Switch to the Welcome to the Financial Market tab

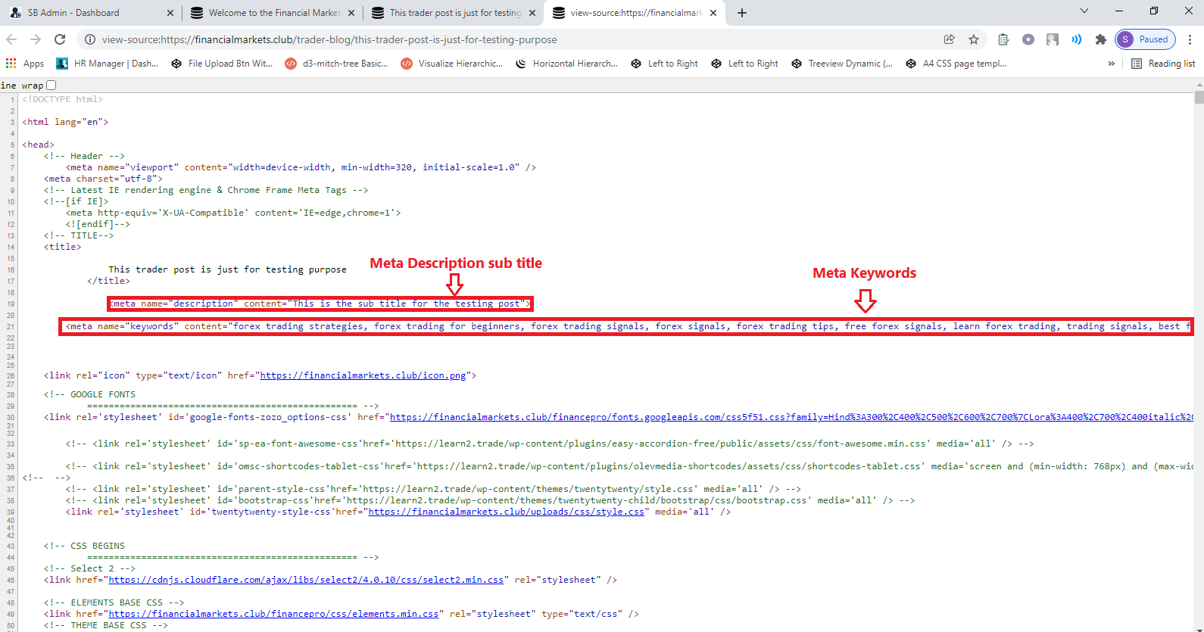271,13
